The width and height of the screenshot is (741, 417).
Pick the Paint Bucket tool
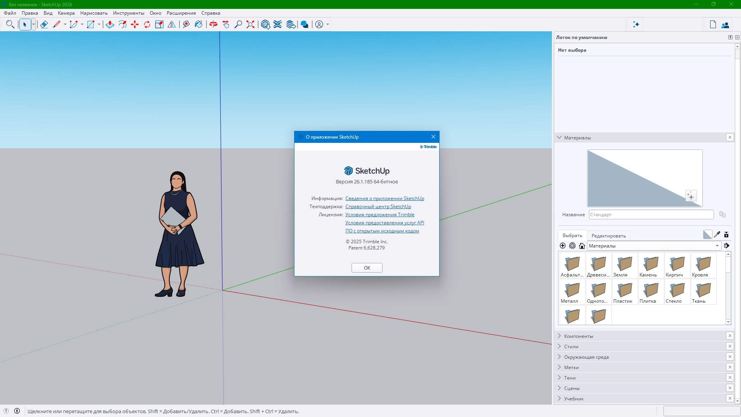(198, 24)
